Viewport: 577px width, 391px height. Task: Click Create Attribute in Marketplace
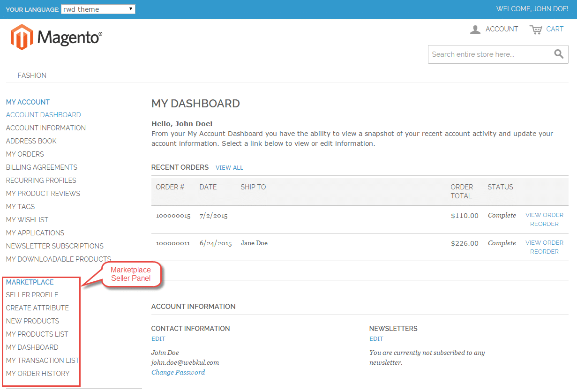tap(37, 308)
